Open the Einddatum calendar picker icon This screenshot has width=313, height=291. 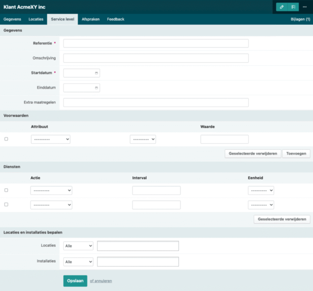coord(97,88)
